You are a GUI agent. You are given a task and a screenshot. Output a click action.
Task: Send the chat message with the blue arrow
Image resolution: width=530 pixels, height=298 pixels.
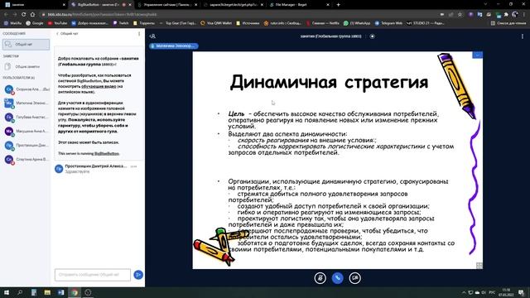tap(138, 275)
